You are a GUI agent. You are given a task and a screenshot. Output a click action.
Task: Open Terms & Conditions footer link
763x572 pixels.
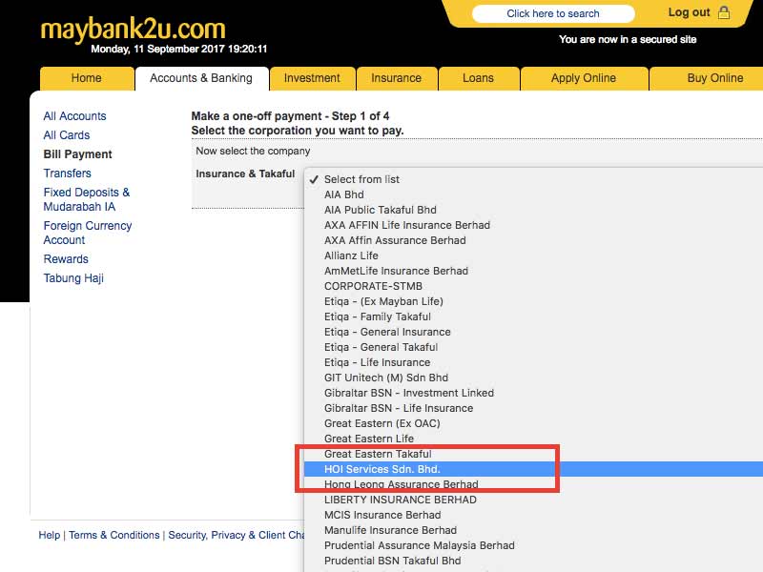point(114,535)
